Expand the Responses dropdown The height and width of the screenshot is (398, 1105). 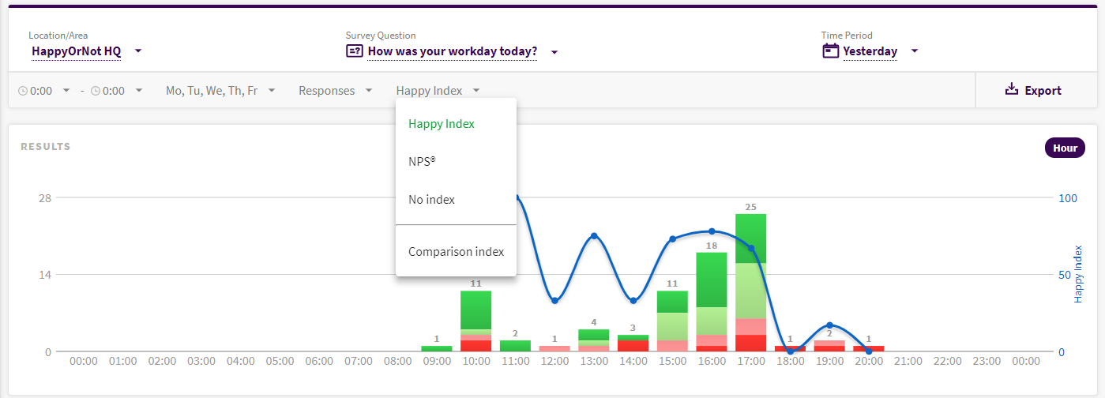point(335,91)
